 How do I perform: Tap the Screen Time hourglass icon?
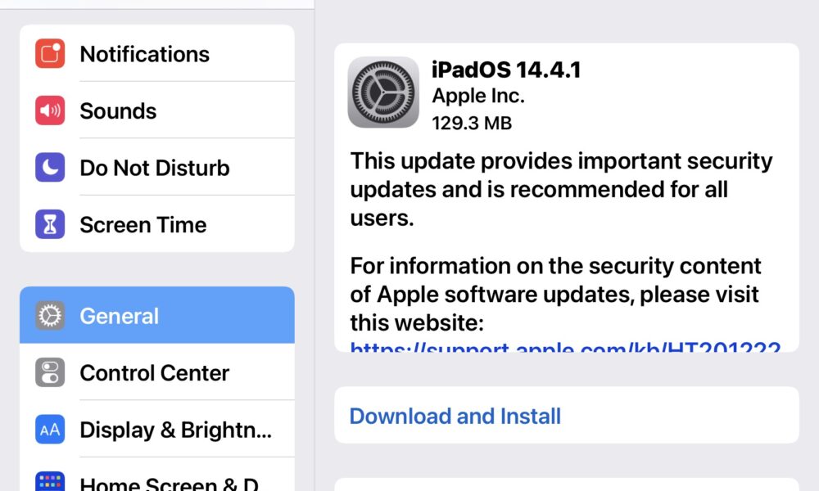(50, 224)
